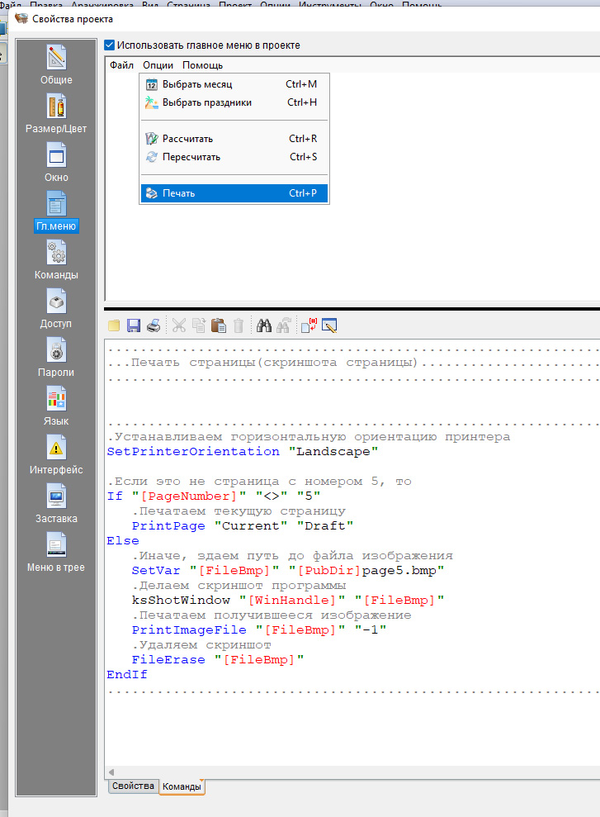This screenshot has height=817, width=600.
Task: Open the Файл menu in the preview
Action: point(121,65)
